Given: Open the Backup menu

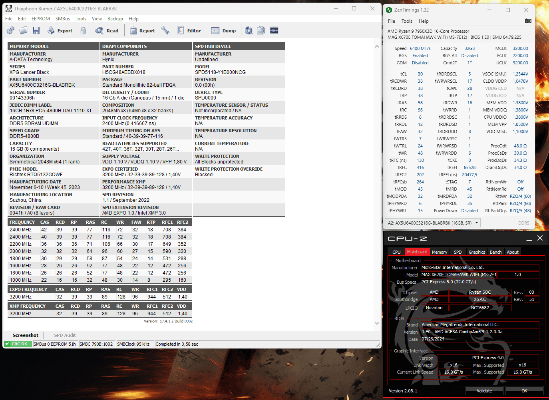Looking at the screenshot, I should 115,19.
